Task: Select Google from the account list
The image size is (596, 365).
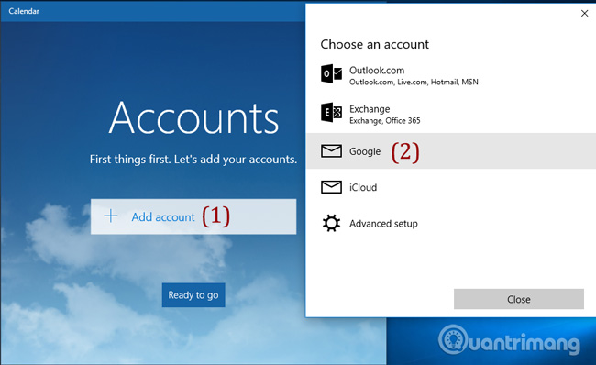Action: pos(451,151)
